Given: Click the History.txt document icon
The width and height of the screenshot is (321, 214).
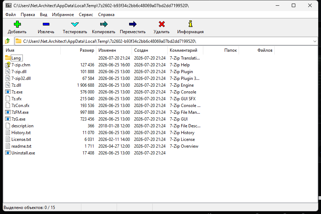Looking at the screenshot, I should 8,132.
